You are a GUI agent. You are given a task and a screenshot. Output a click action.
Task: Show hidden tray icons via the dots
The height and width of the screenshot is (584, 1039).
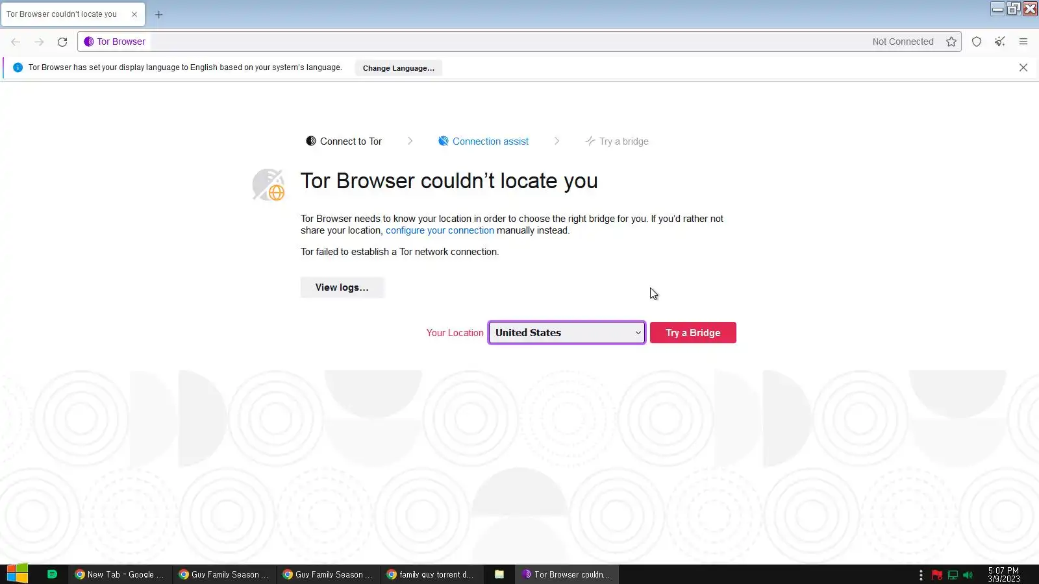921,575
